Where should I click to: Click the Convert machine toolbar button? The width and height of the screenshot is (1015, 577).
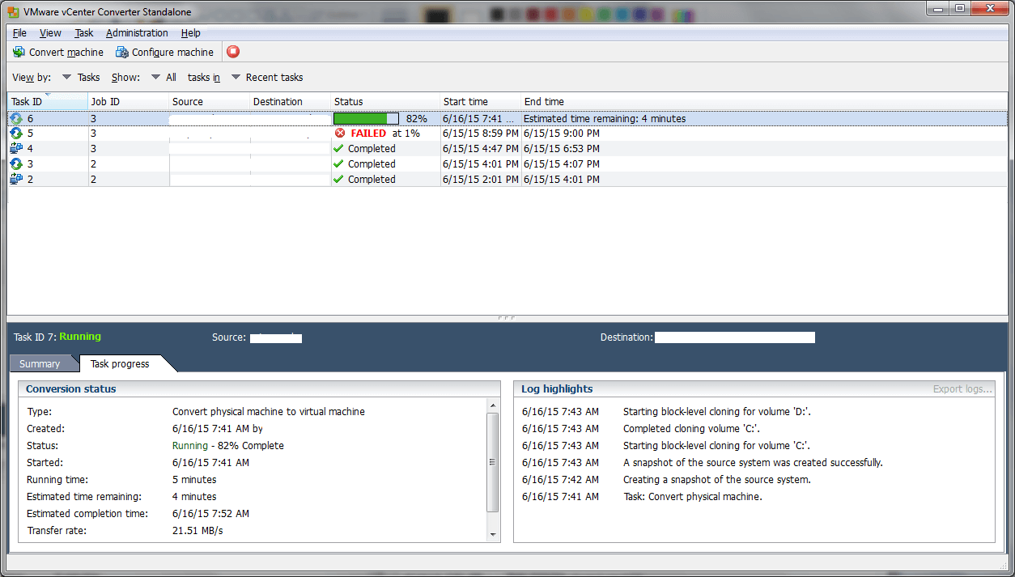(58, 52)
